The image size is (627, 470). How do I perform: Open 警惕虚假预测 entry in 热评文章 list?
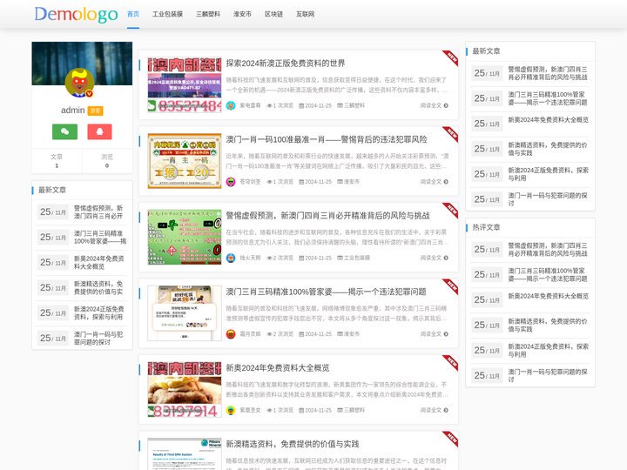tap(548, 250)
